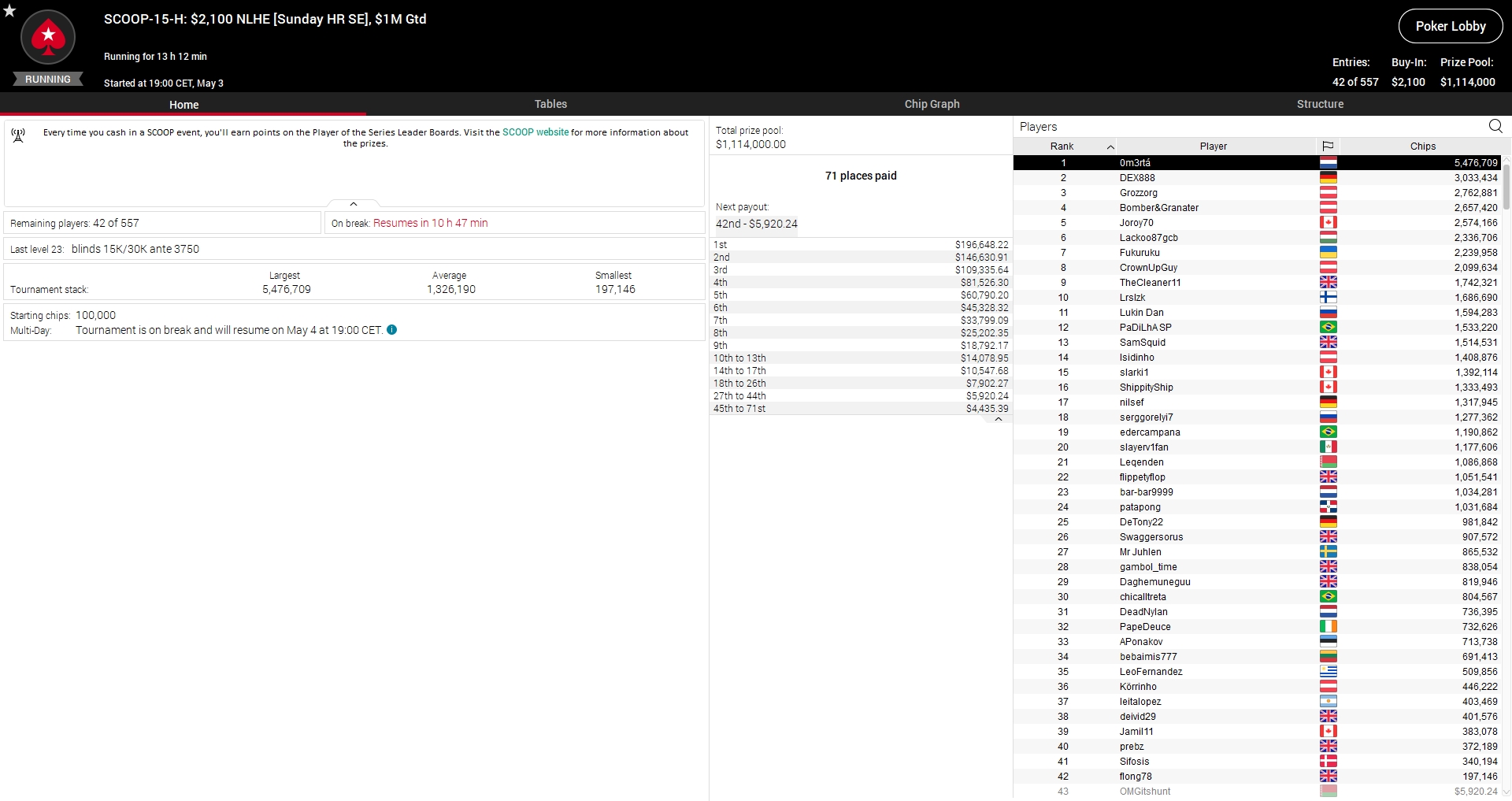
Task: Click the 45th to 71st payout row
Action: [860, 409]
